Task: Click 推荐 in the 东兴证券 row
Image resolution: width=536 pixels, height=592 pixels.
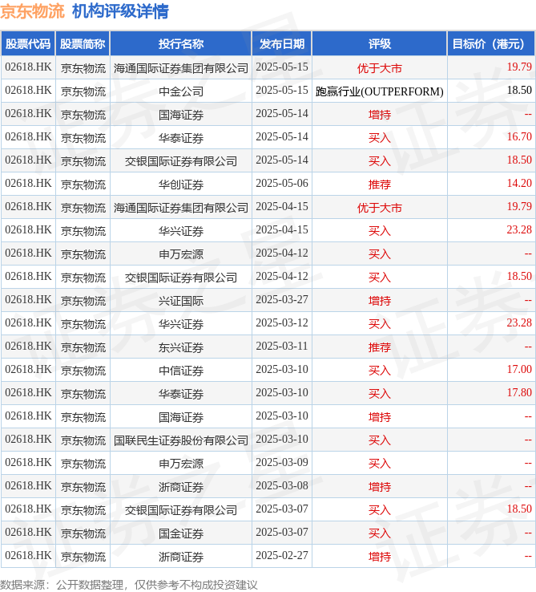Action: click(x=380, y=347)
